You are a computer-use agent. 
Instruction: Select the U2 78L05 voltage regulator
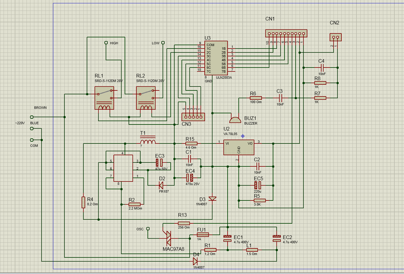click(239, 147)
